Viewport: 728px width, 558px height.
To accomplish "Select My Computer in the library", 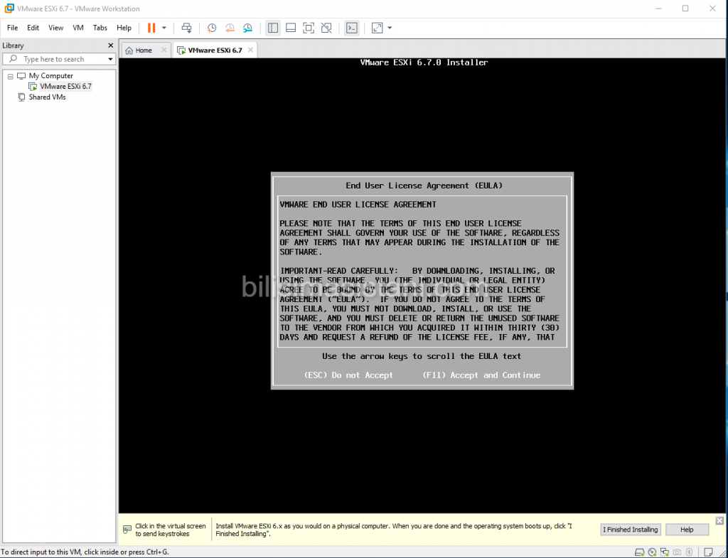I will click(x=50, y=75).
